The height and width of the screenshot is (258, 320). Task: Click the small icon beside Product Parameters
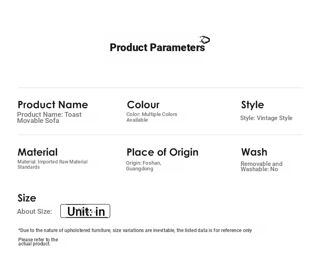point(204,39)
